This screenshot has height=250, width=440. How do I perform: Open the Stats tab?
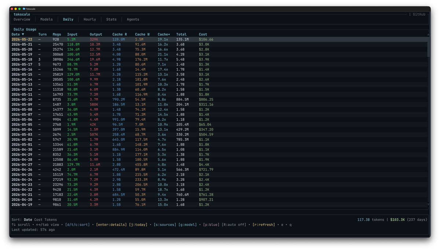coord(111,19)
